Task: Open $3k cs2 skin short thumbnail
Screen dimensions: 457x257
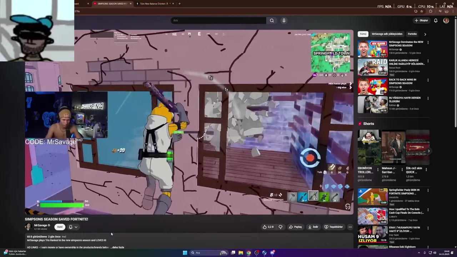Action: click(417, 147)
